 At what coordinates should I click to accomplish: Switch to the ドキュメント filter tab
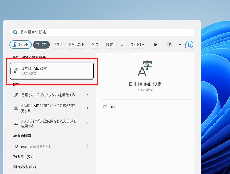click(x=76, y=45)
